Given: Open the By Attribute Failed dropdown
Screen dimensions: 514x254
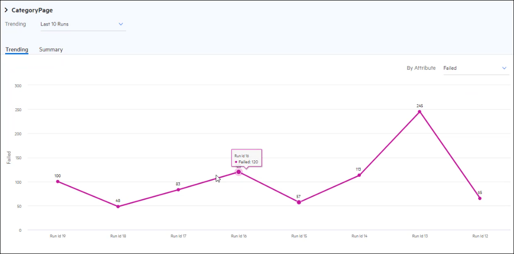Looking at the screenshot, I should coord(475,68).
